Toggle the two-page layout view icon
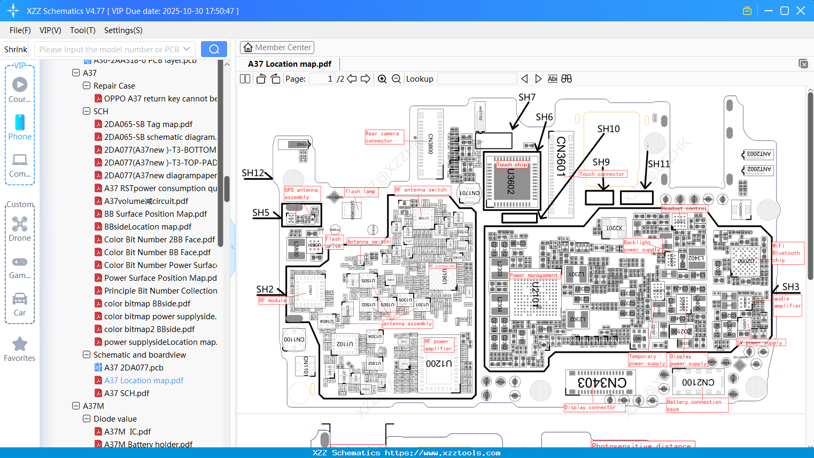 click(x=245, y=79)
